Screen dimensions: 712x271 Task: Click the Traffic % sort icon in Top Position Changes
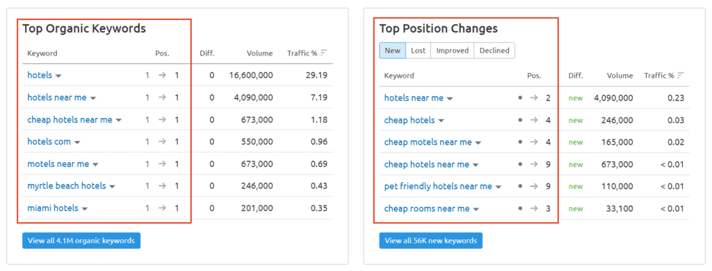click(680, 75)
